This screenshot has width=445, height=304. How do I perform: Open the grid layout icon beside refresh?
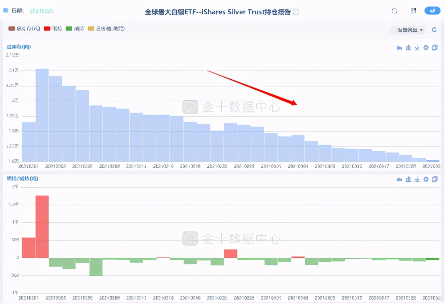point(413,11)
